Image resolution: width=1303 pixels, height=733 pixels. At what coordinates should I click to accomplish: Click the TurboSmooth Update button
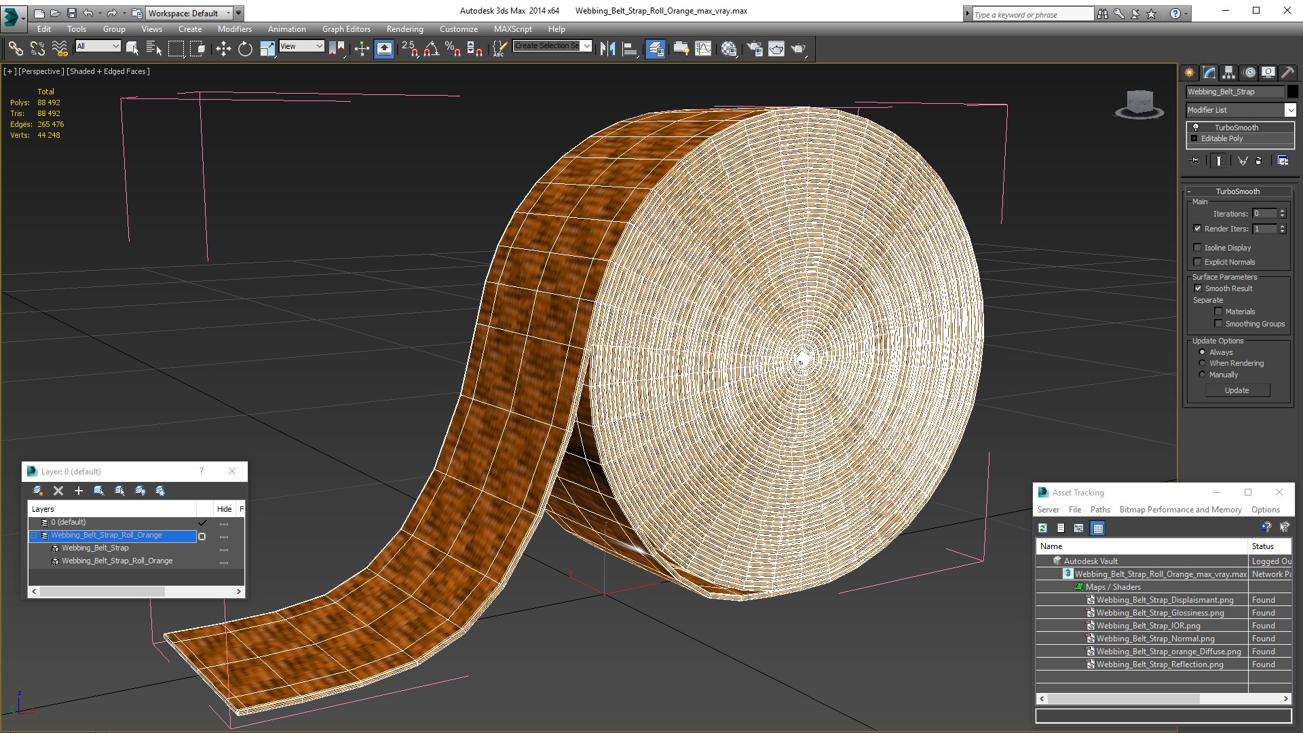tap(1236, 390)
